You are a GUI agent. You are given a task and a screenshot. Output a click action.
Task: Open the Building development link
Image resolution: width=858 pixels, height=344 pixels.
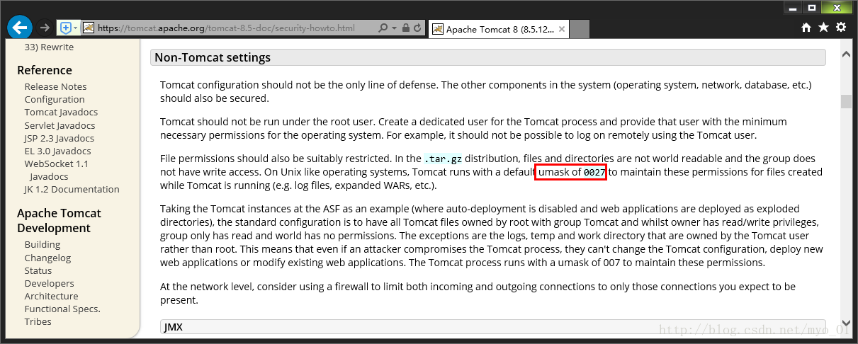(x=43, y=244)
